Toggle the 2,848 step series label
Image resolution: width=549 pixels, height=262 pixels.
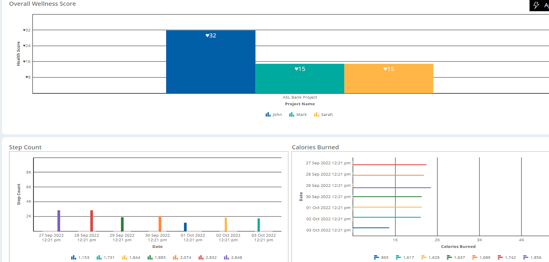pos(236,258)
